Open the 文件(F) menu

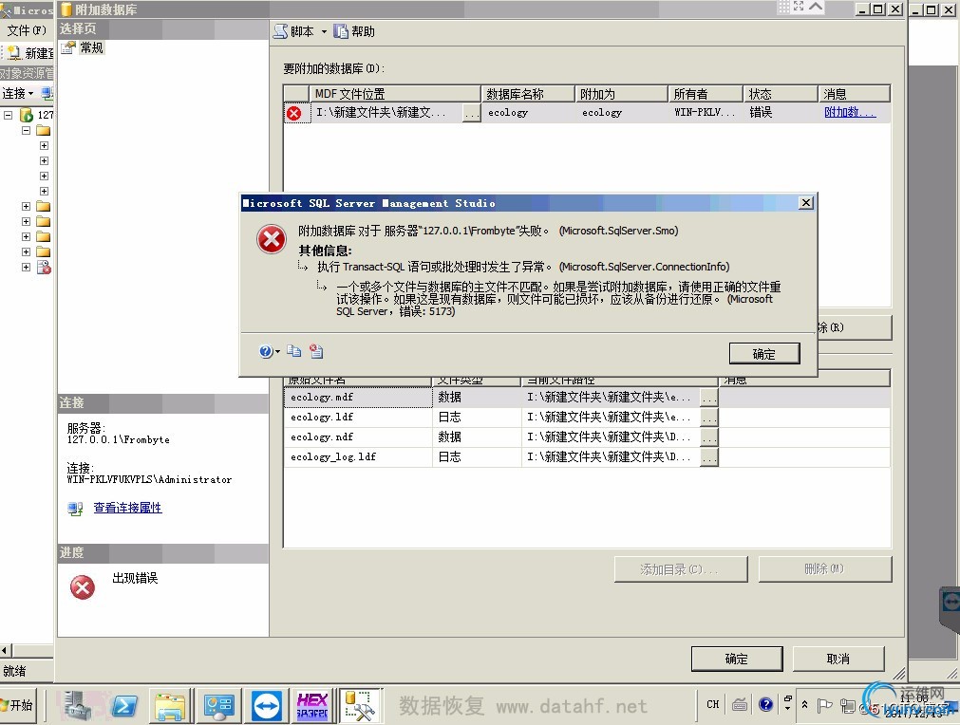[x=27, y=30]
